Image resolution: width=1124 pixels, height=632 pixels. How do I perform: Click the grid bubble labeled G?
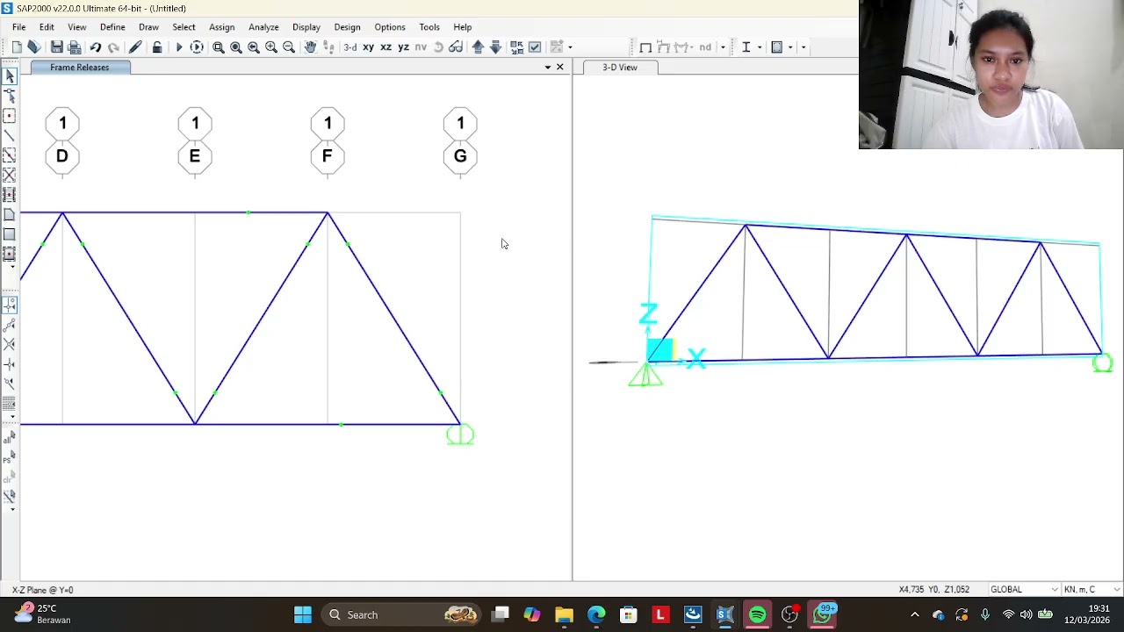[x=460, y=156]
